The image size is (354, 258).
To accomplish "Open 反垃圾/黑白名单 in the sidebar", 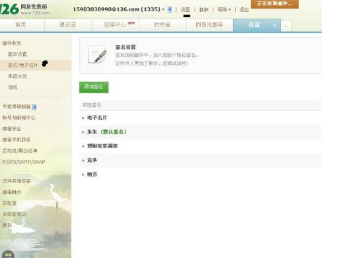I will click(20, 151).
